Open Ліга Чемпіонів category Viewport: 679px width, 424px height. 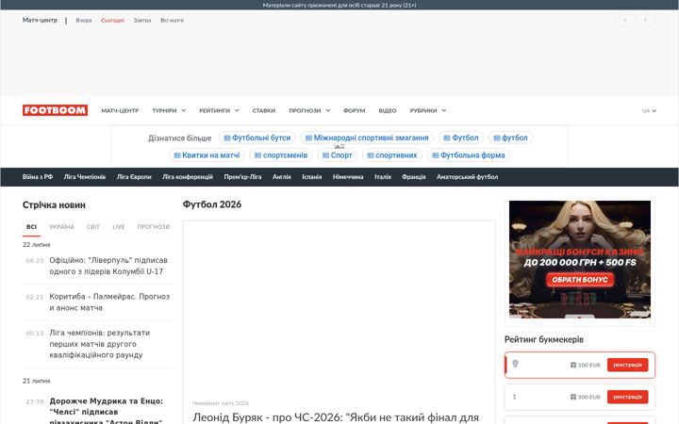point(85,177)
